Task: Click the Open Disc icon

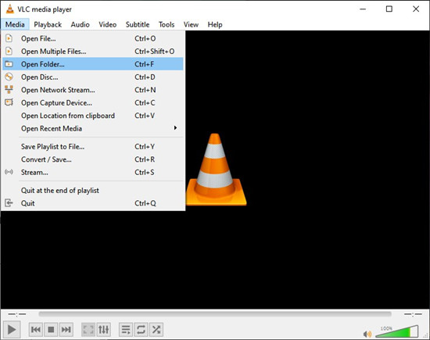Action: pos(9,77)
